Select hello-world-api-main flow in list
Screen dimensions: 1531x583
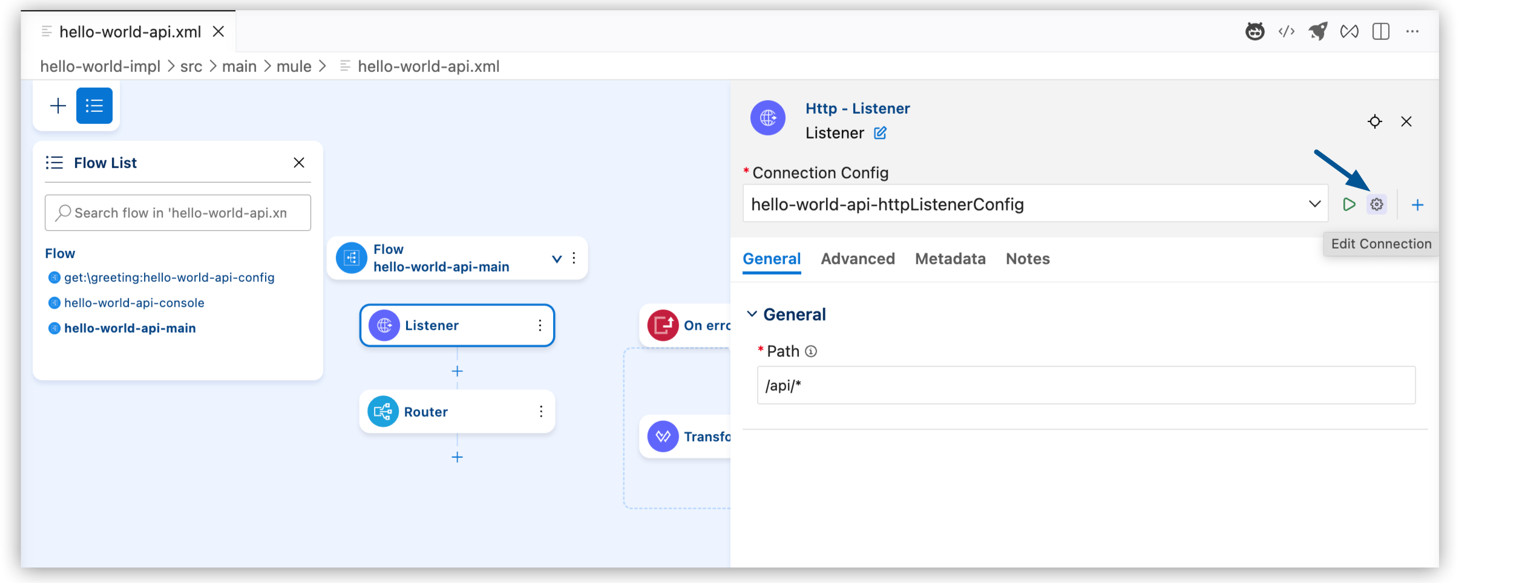coord(129,328)
